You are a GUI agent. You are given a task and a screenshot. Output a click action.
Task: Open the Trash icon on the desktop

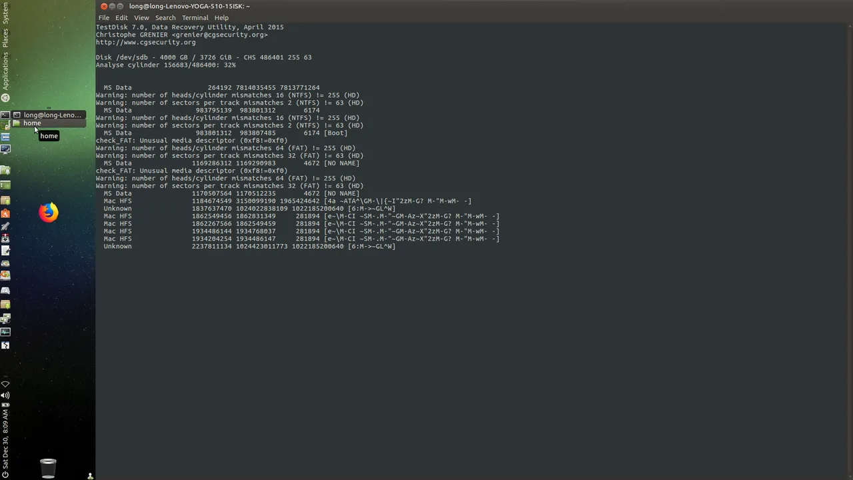click(x=48, y=468)
